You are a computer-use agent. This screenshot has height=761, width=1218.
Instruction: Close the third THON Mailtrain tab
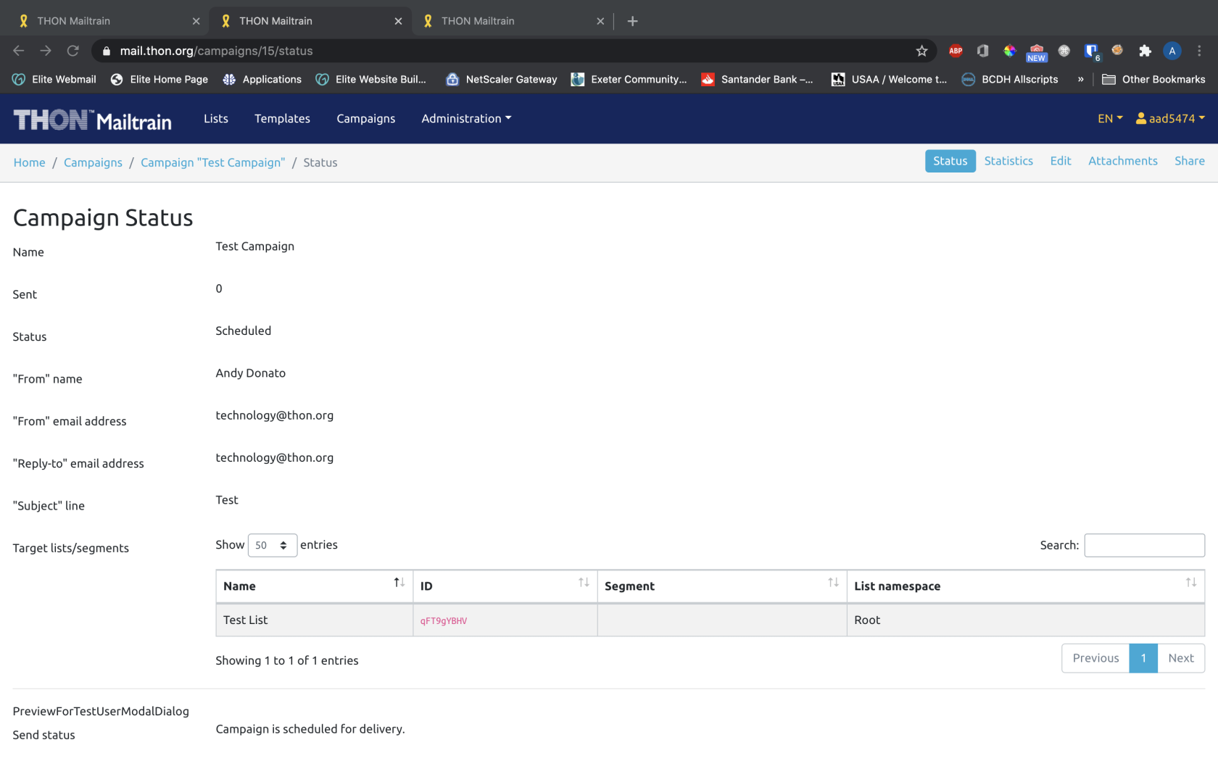pyautogui.click(x=600, y=21)
